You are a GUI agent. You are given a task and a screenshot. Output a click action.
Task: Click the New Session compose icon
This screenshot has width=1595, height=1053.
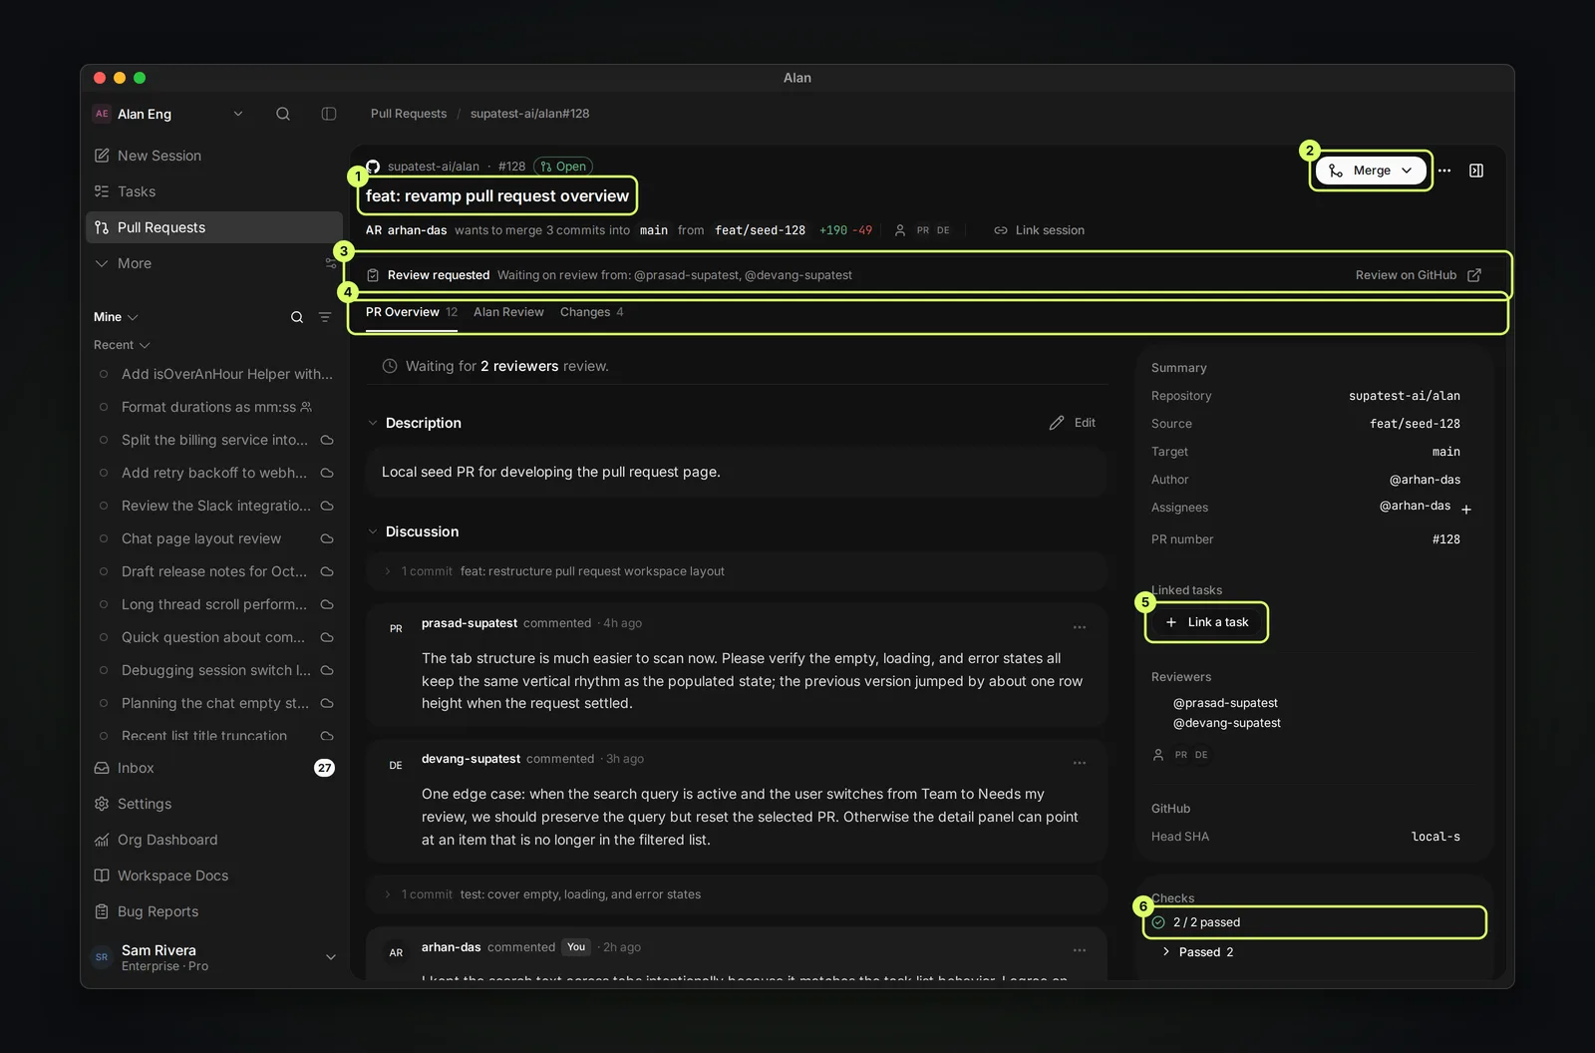coord(102,156)
